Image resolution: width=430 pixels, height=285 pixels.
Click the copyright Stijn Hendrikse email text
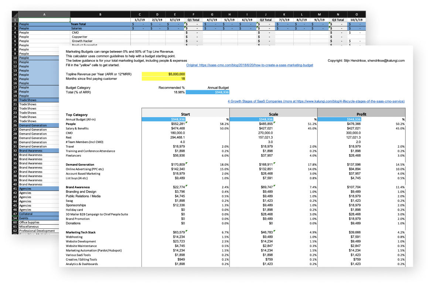[366, 61]
